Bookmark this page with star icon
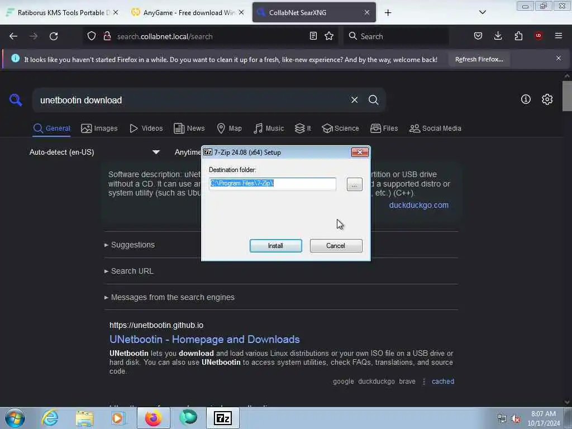Screen dimensions: 572x429 [329, 36]
